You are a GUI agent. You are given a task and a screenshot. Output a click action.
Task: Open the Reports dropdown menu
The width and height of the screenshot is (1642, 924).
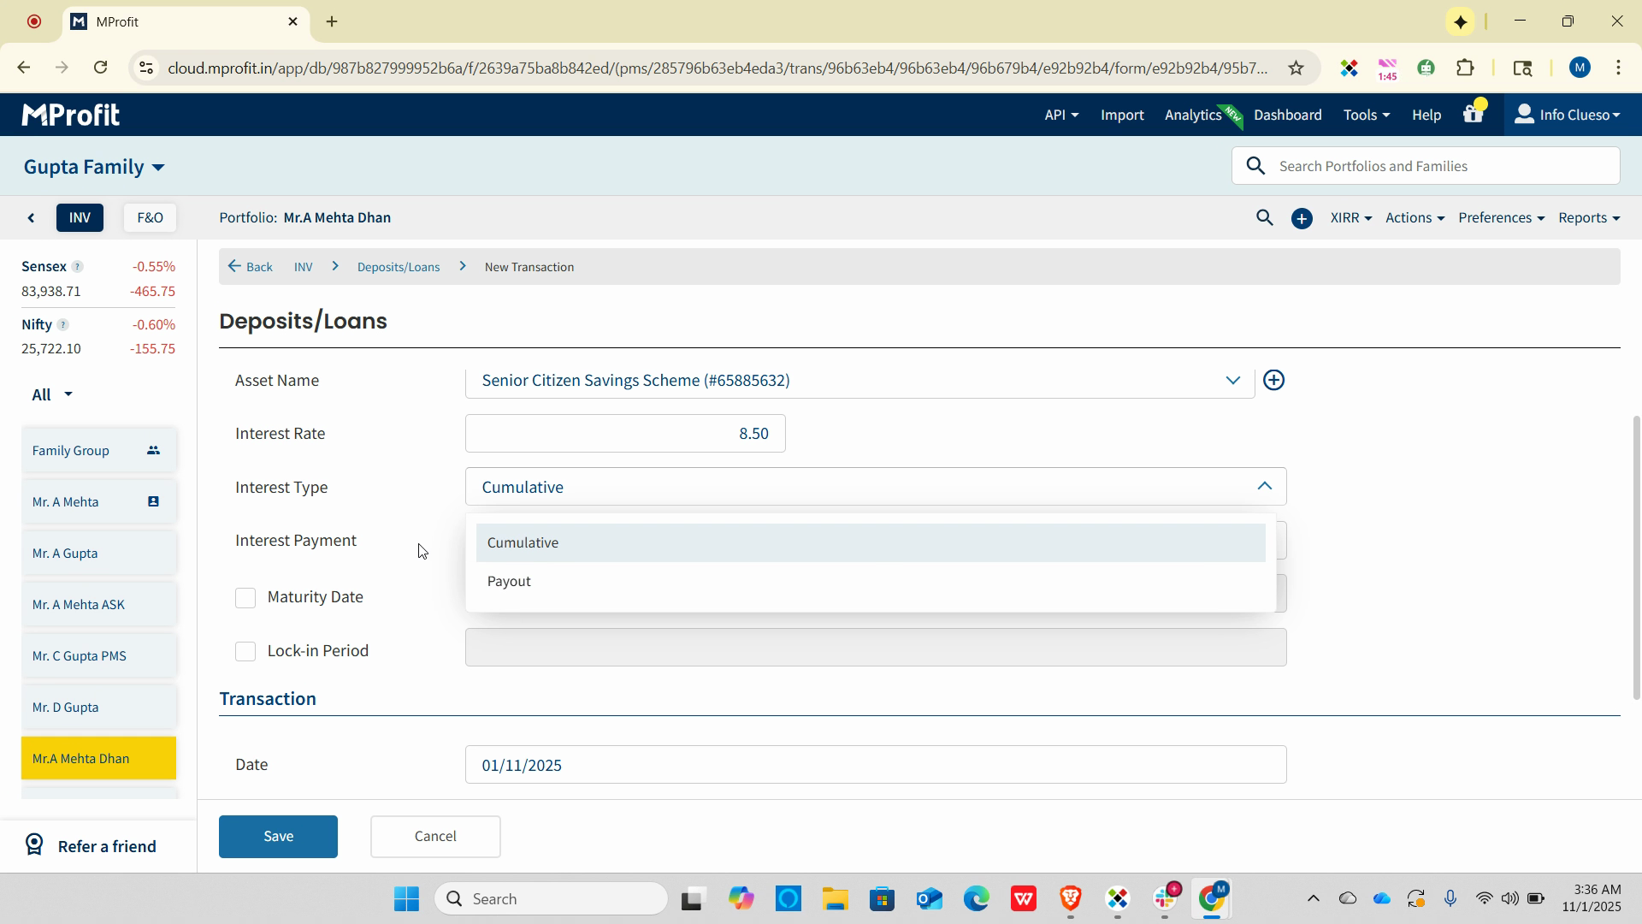tap(1588, 218)
